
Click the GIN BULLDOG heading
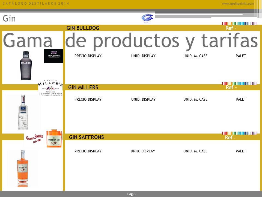(83, 28)
